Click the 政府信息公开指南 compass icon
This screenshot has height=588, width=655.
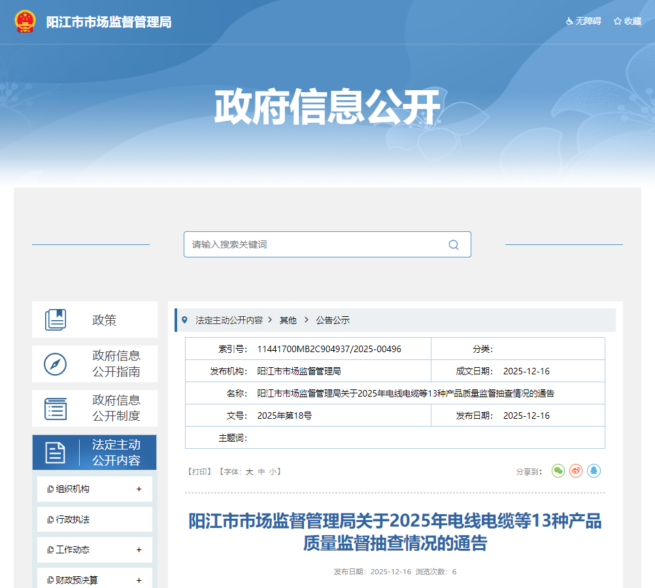[56, 364]
